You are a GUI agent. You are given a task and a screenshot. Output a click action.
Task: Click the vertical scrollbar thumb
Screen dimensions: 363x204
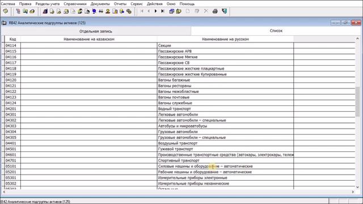pyautogui.click(x=357, y=102)
